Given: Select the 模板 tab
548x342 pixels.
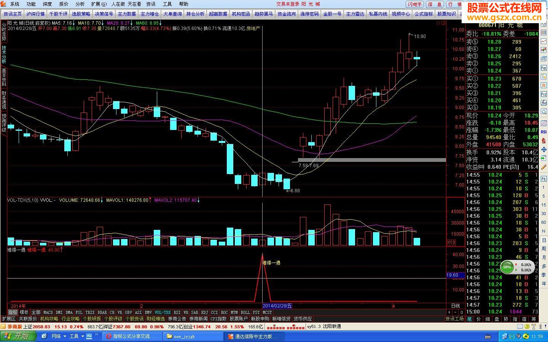Looking at the screenshot, I should pyautogui.click(x=24, y=312).
